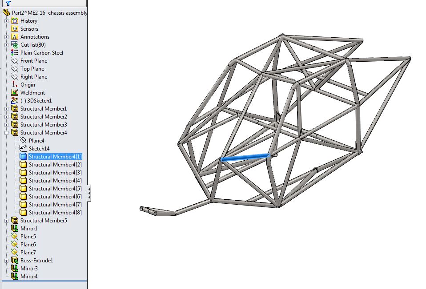Expand the Boss-Extrude1 feature
426x289 pixels.
pos(7,261)
